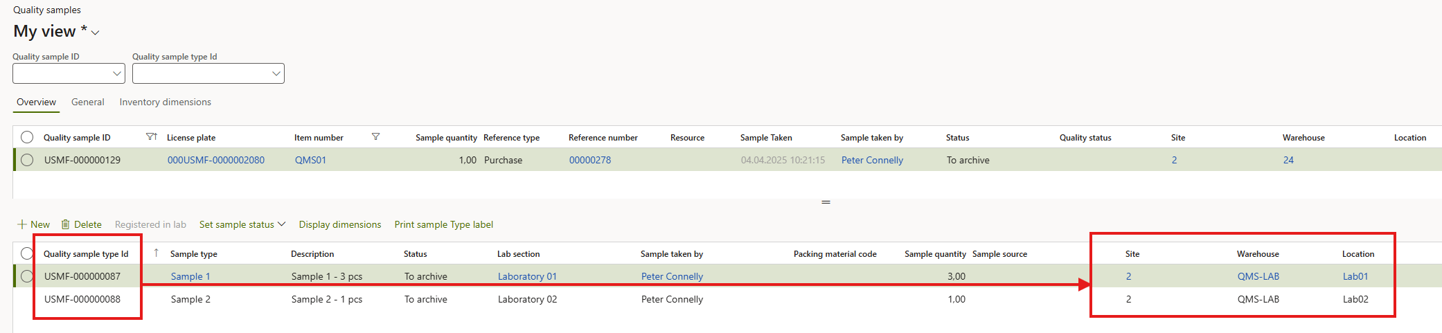Toggle select-all circle in the Quality sample ID header

pyautogui.click(x=27, y=137)
